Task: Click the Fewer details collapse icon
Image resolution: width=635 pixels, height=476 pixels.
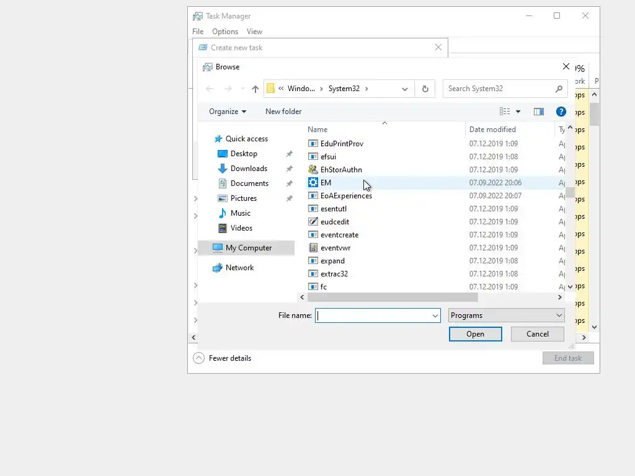Action: click(198, 358)
